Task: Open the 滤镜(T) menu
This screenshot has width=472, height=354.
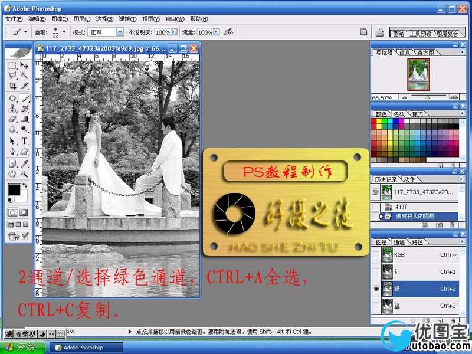Action: 127,19
